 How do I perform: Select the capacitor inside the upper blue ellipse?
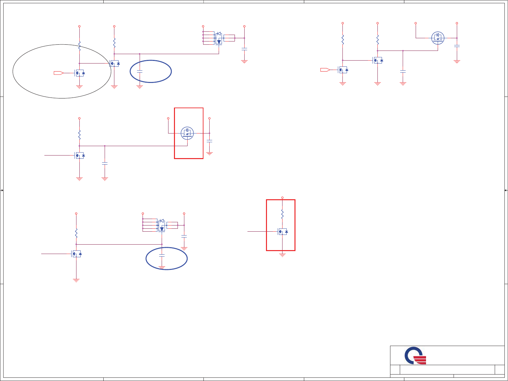pos(140,71)
